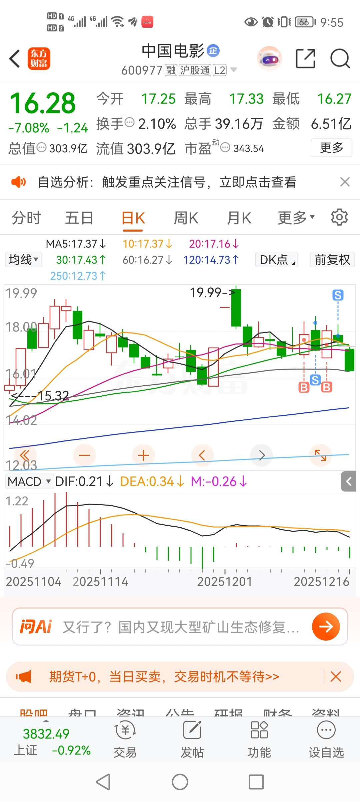Tap the orange speaker announcement icon
Viewport: 360px width, 802px height.
[18, 182]
